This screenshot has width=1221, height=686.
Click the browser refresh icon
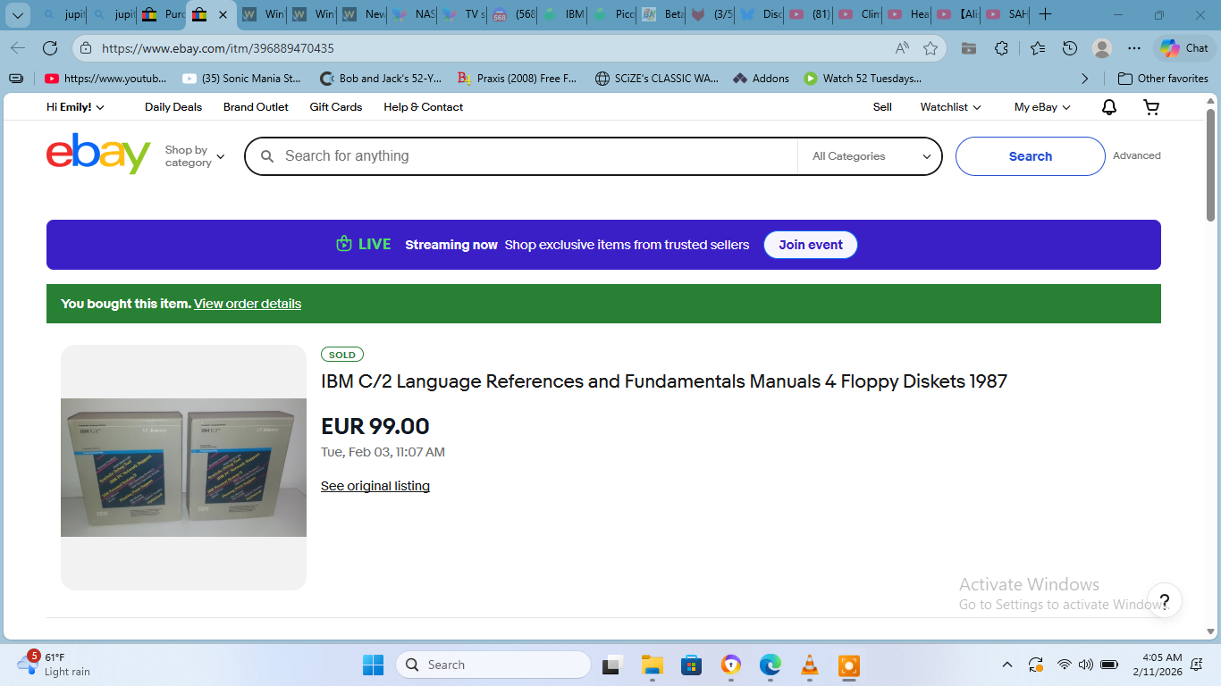[x=50, y=48]
